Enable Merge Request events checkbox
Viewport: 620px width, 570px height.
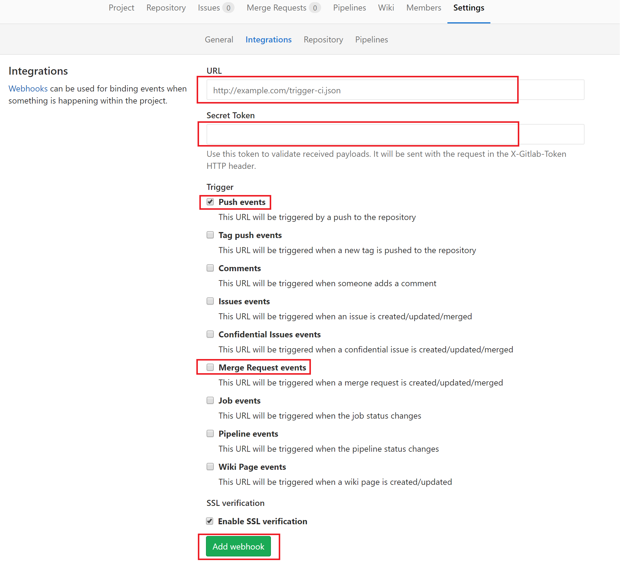click(210, 367)
